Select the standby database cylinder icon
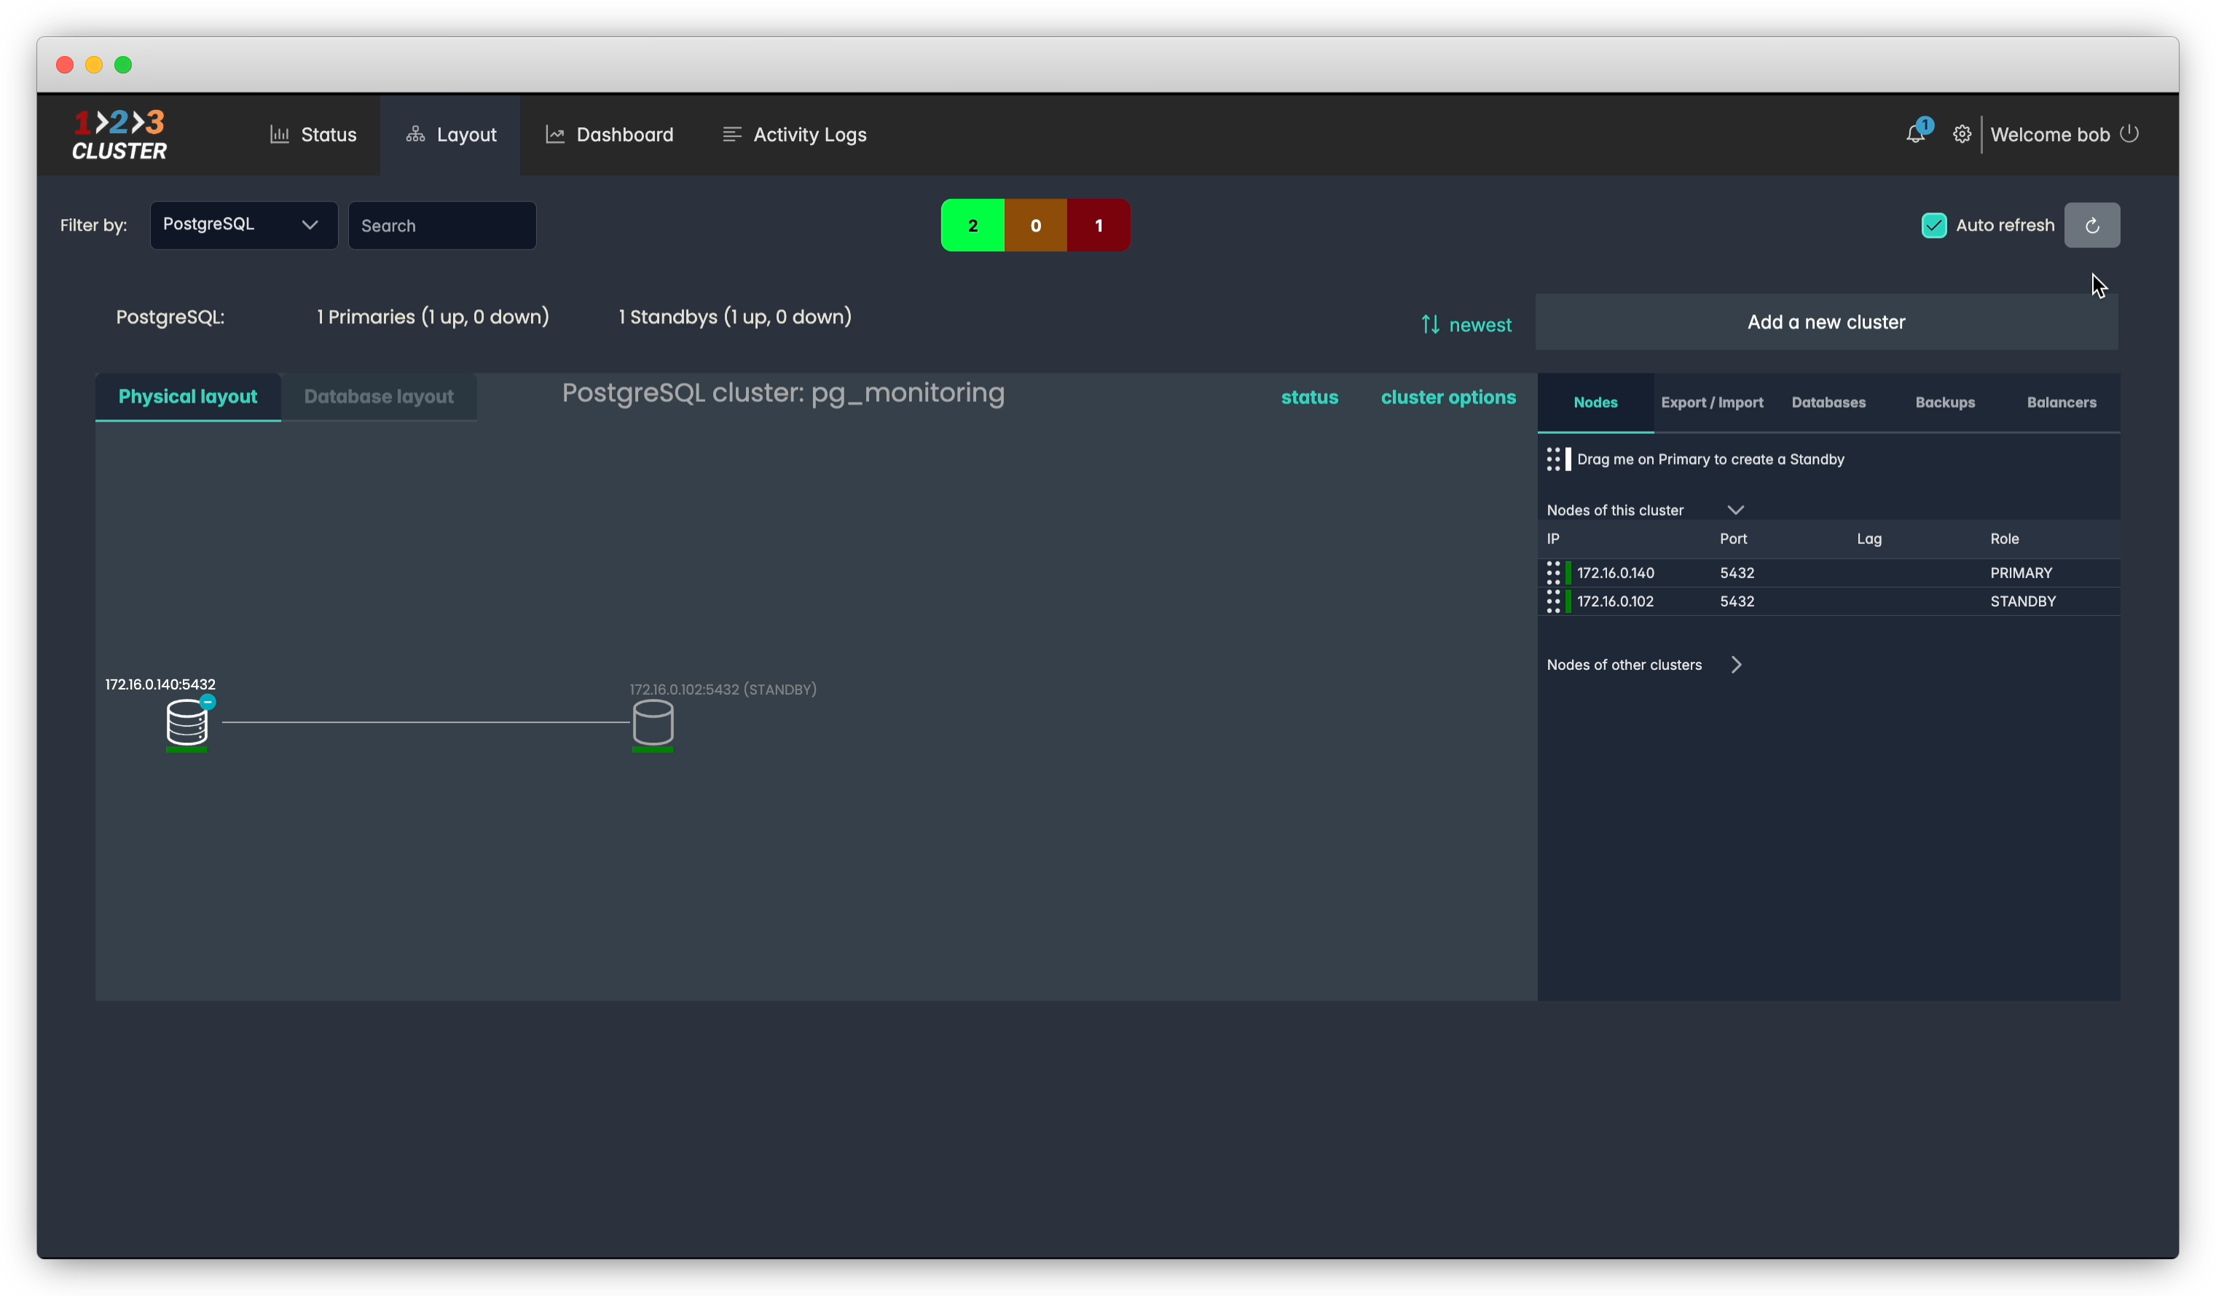 [653, 722]
